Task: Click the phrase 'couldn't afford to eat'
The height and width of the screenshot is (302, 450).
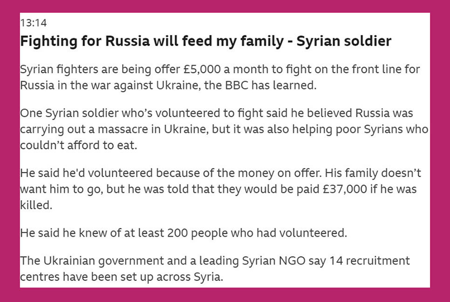Action: click(x=78, y=145)
